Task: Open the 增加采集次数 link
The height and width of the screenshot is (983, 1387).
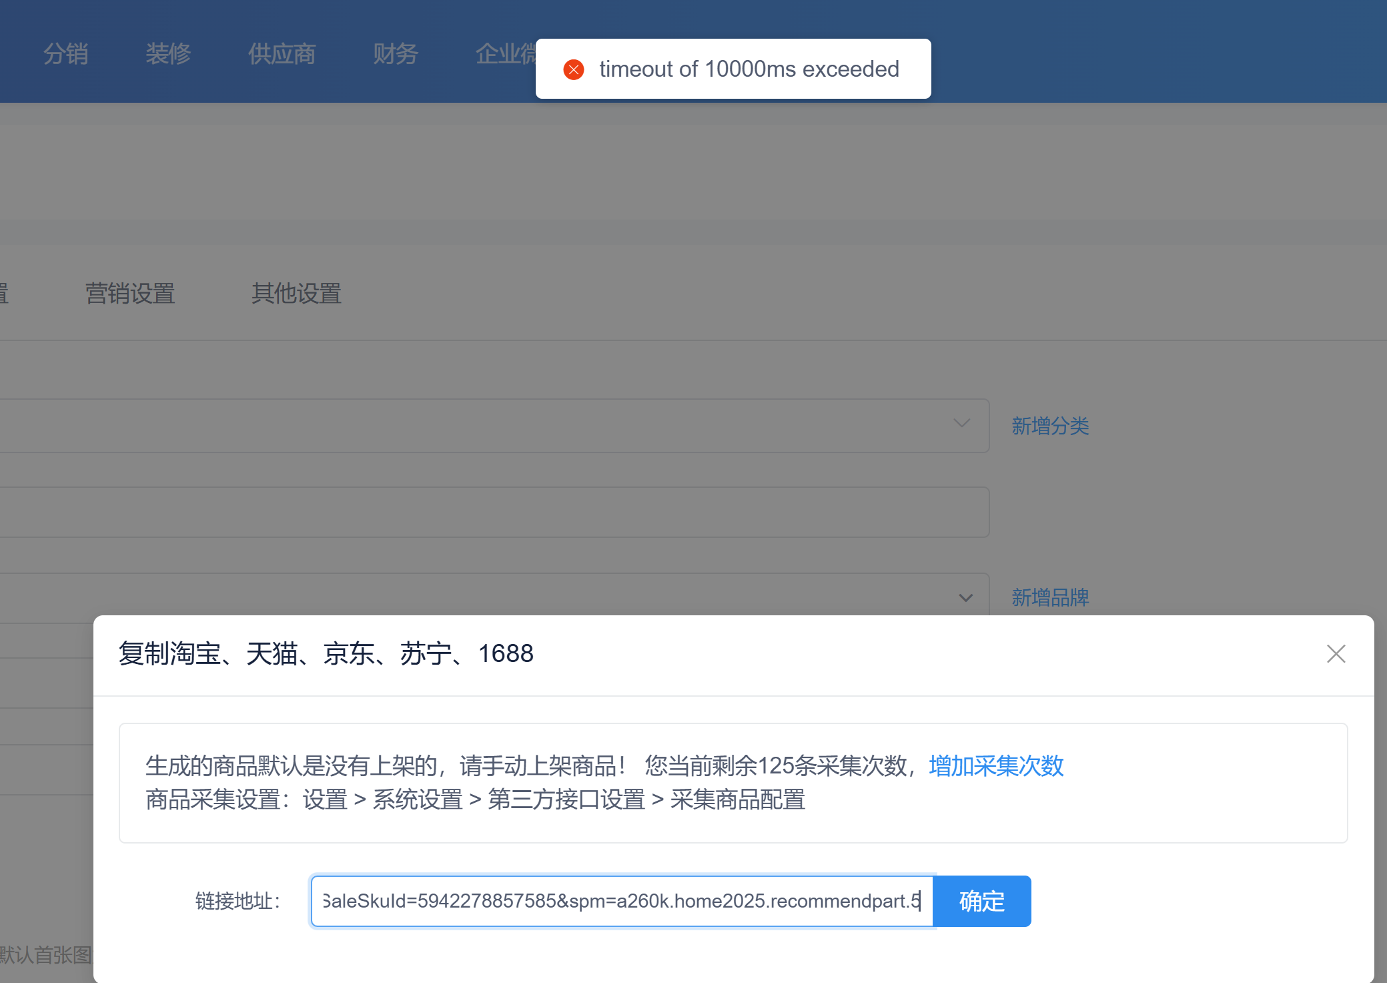Action: point(996,765)
